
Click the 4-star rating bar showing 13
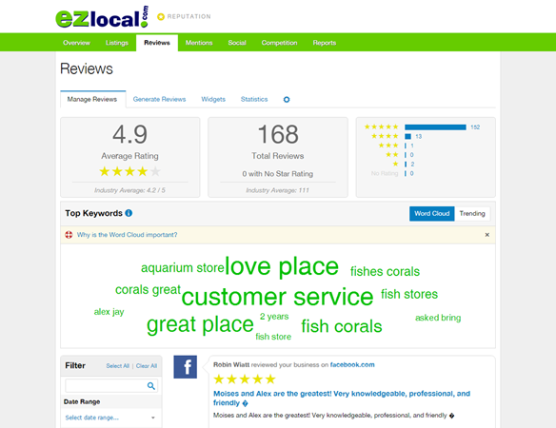point(407,136)
